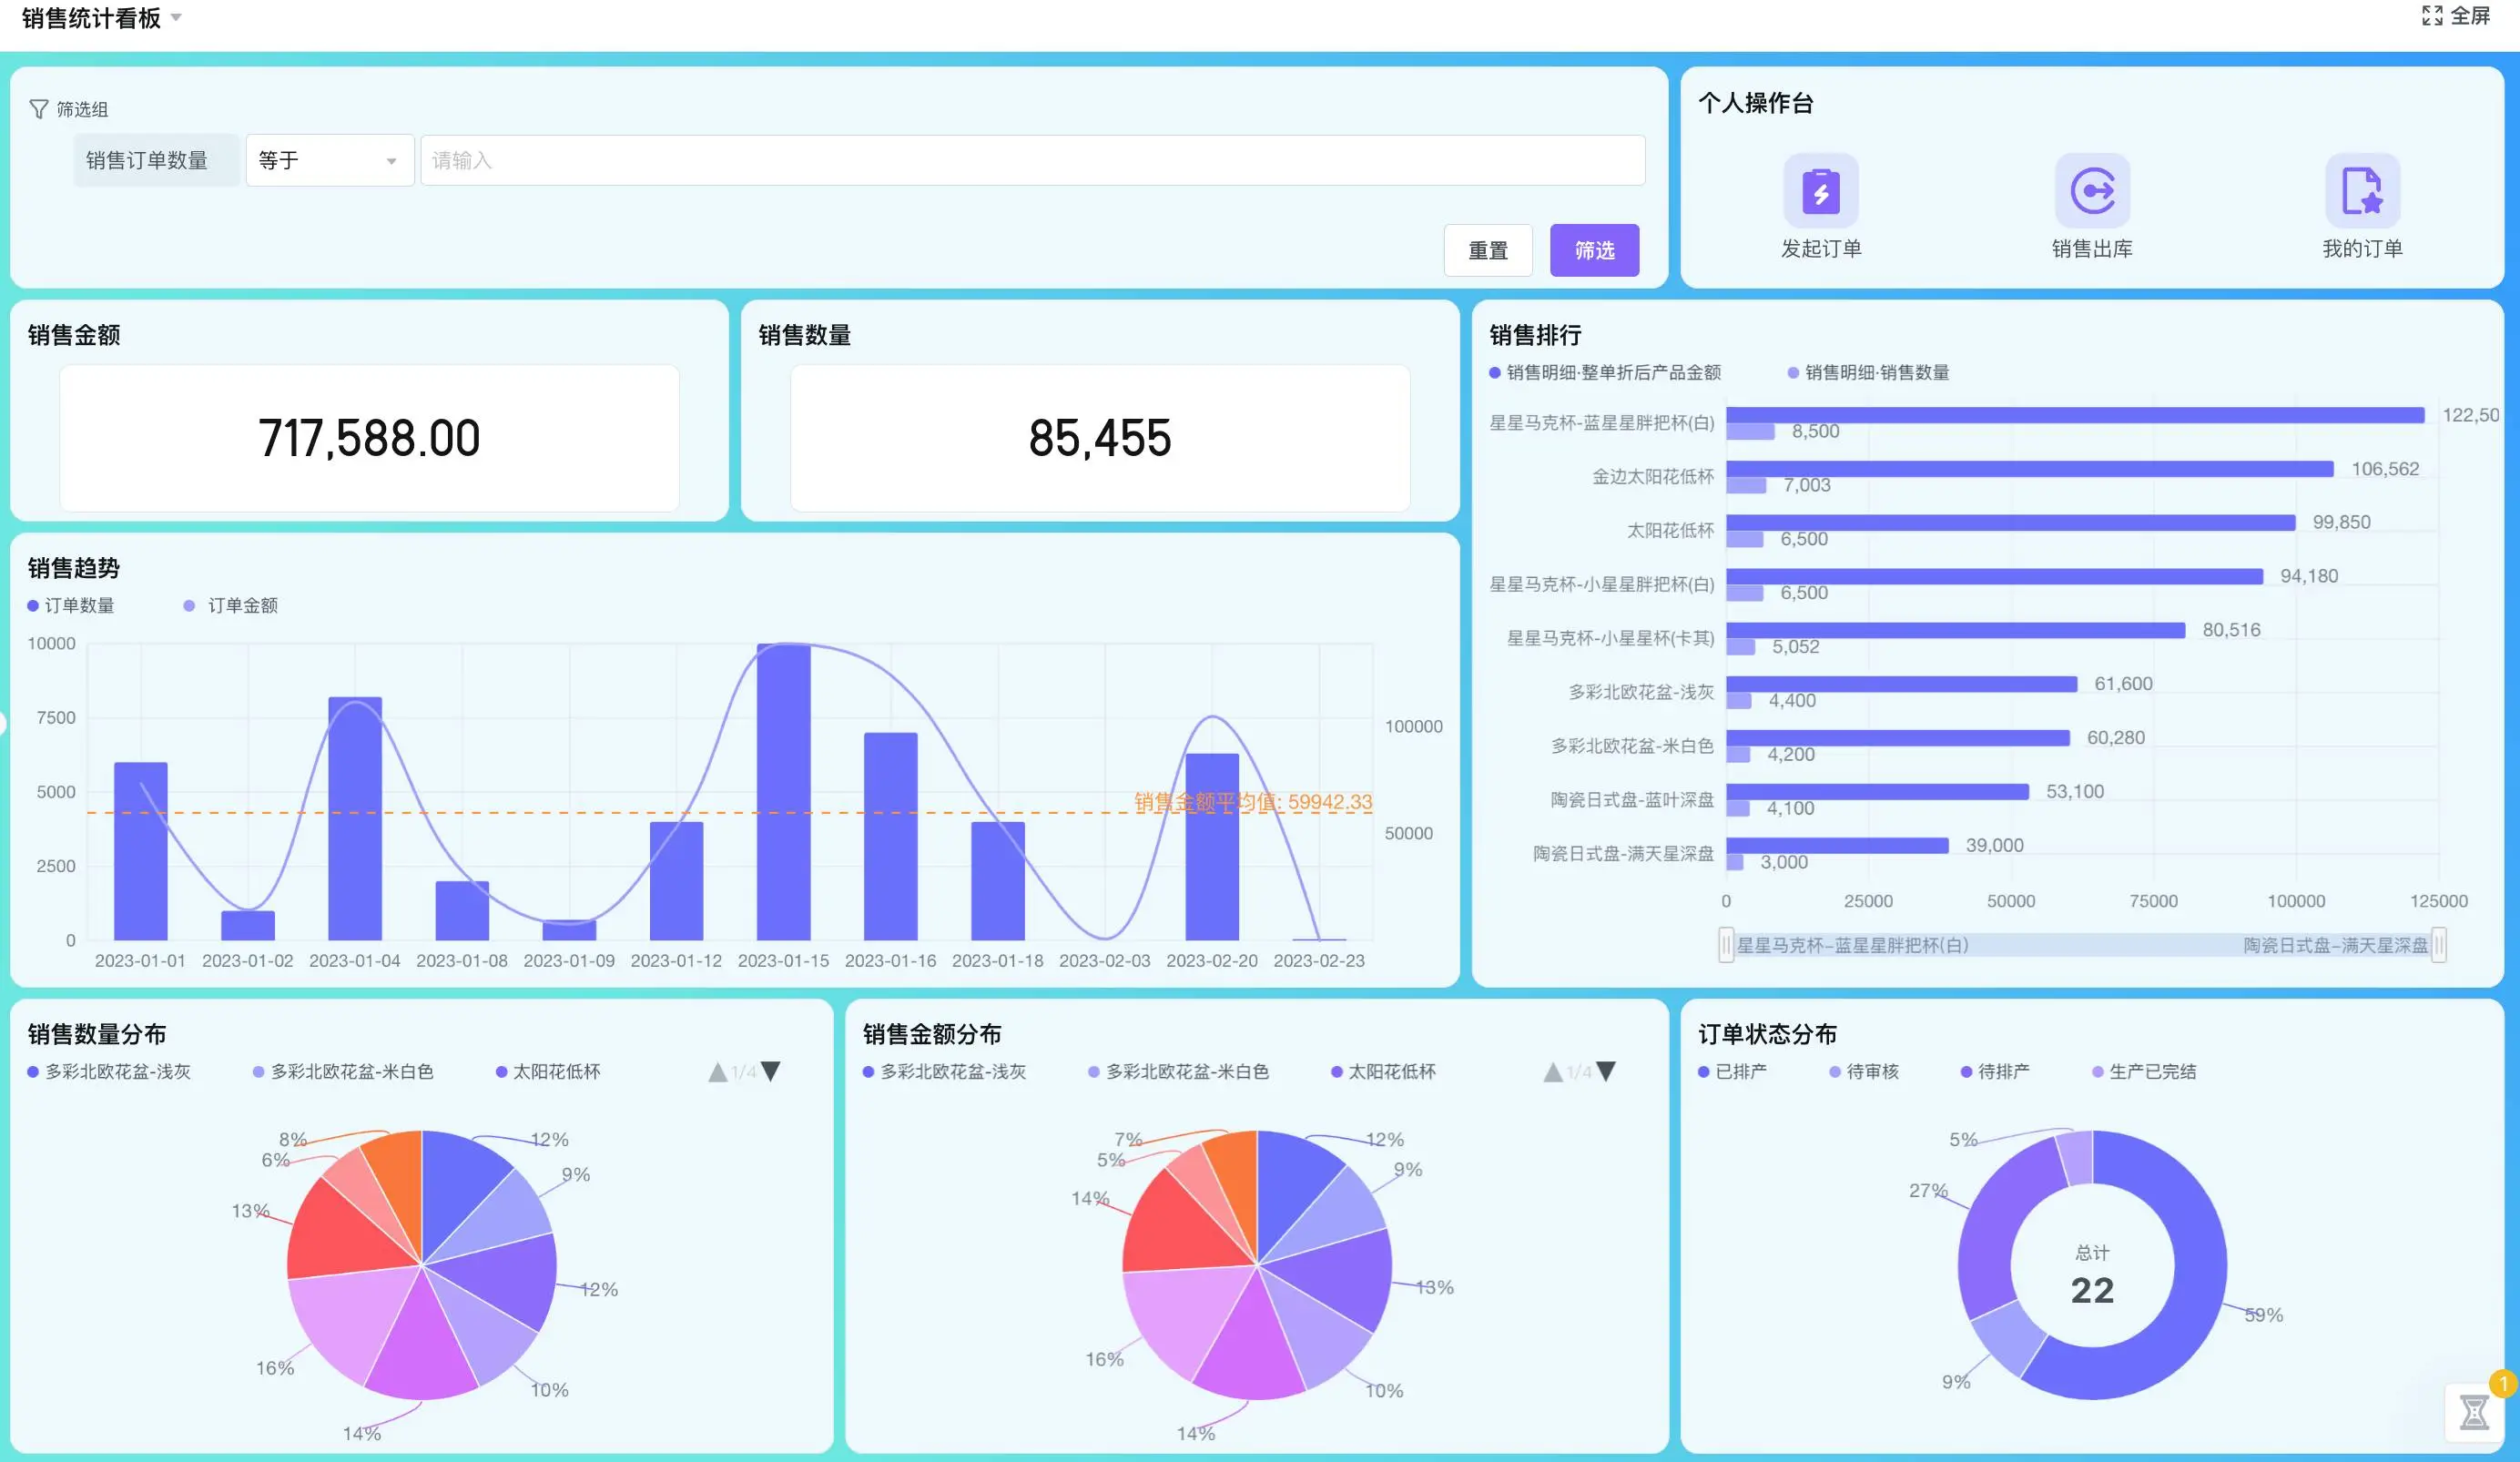2520x1462 pixels.
Task: Click the 发起订单 clipboard icon
Action: pos(1820,191)
